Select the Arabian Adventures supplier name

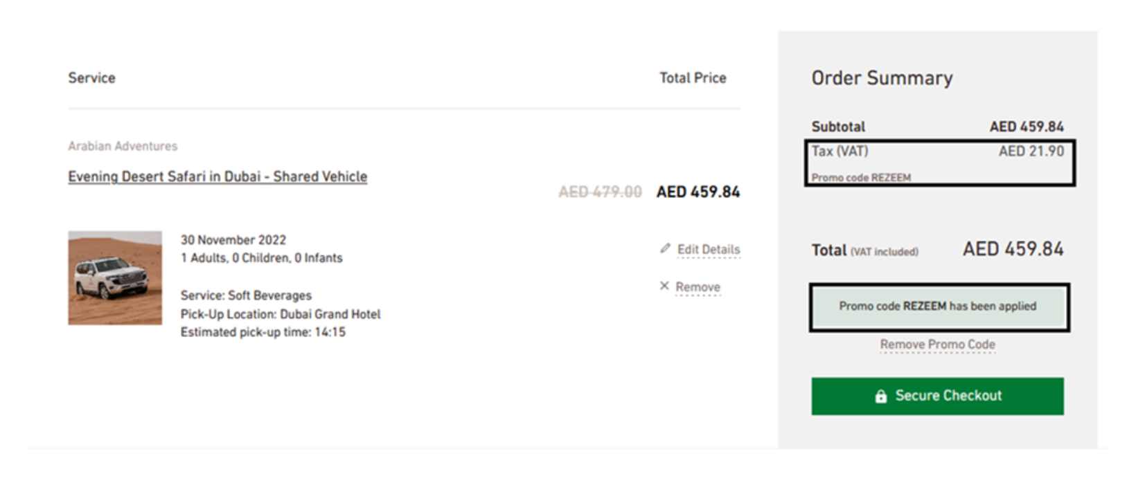point(123,145)
